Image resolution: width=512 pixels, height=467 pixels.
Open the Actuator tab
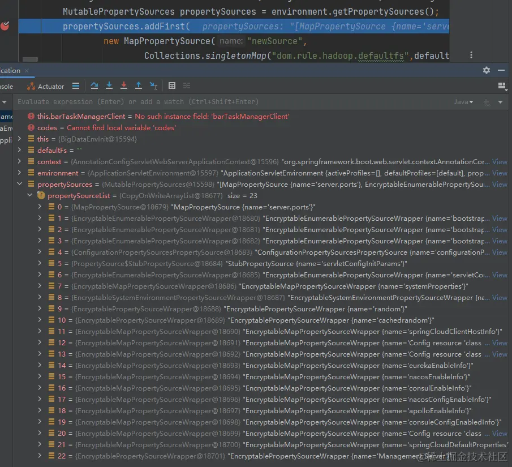click(45, 86)
